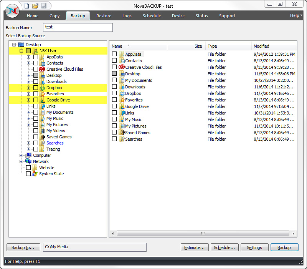Viewport: 307px width, 269px height.
Task: Click the scroll right arrow in file list
Action: (x=293, y=234)
